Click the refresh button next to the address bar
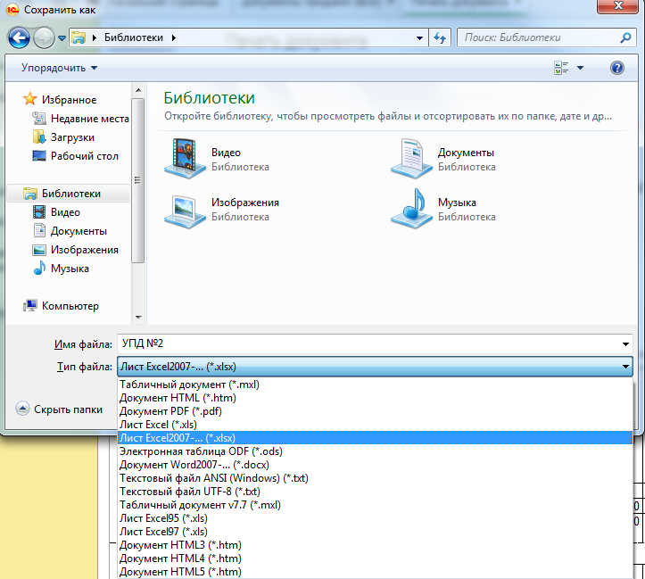This screenshot has height=579, width=645. pyautogui.click(x=440, y=37)
